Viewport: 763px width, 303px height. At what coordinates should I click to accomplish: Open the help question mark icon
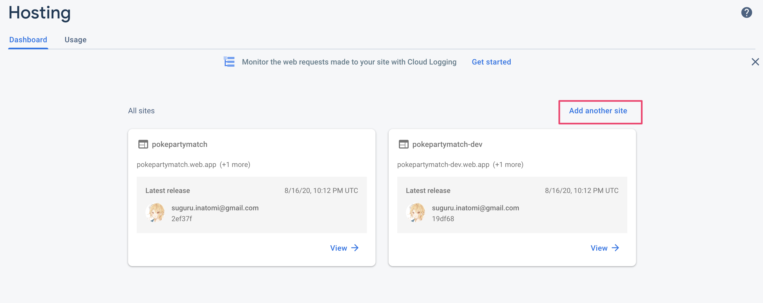(x=746, y=13)
